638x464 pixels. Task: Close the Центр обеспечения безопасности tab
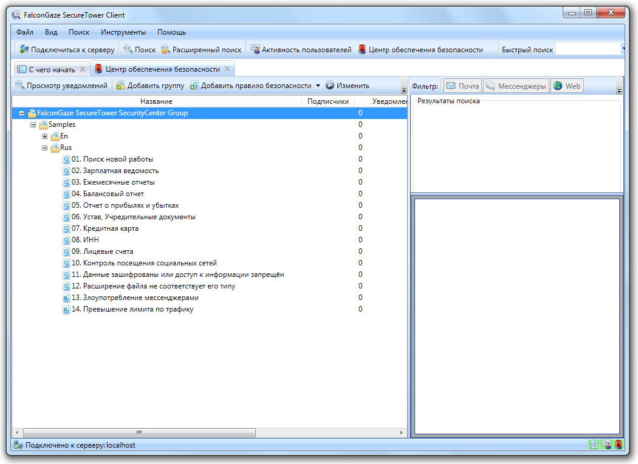227,69
